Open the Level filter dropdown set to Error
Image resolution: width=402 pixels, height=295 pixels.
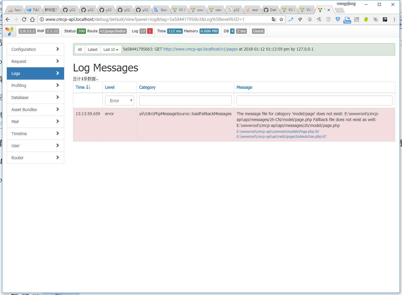119,100
